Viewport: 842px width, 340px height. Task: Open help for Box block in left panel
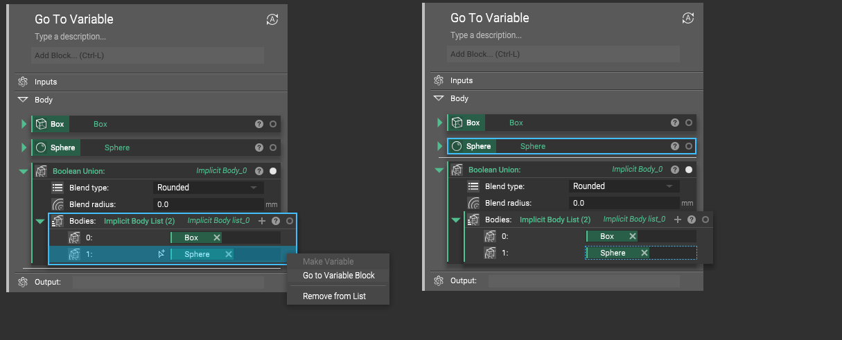click(x=259, y=124)
